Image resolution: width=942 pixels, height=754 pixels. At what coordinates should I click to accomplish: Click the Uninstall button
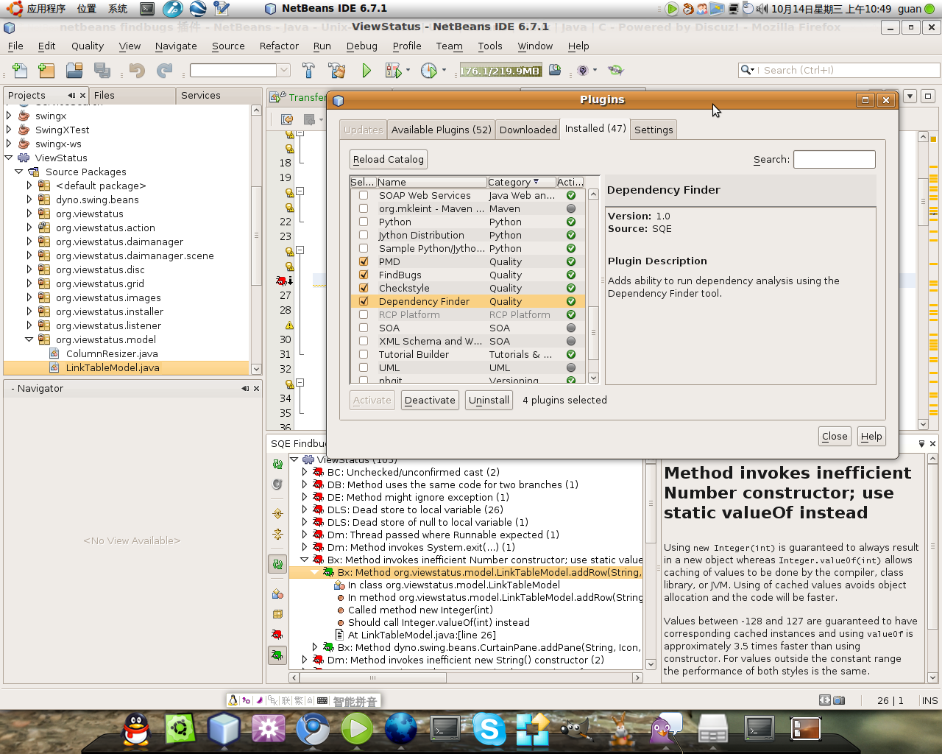point(489,400)
